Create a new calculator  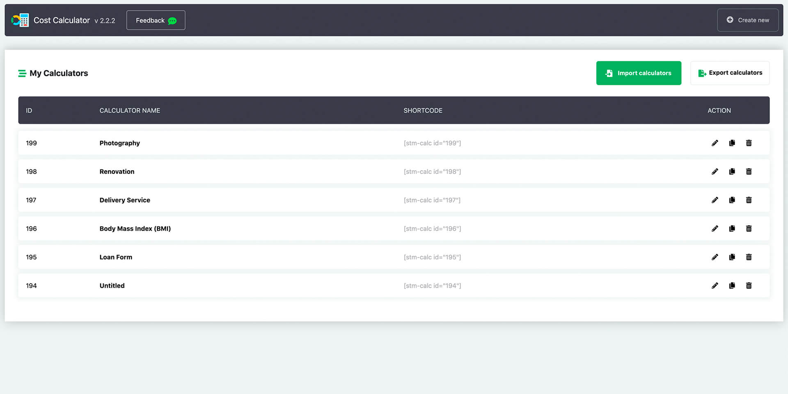(x=748, y=20)
